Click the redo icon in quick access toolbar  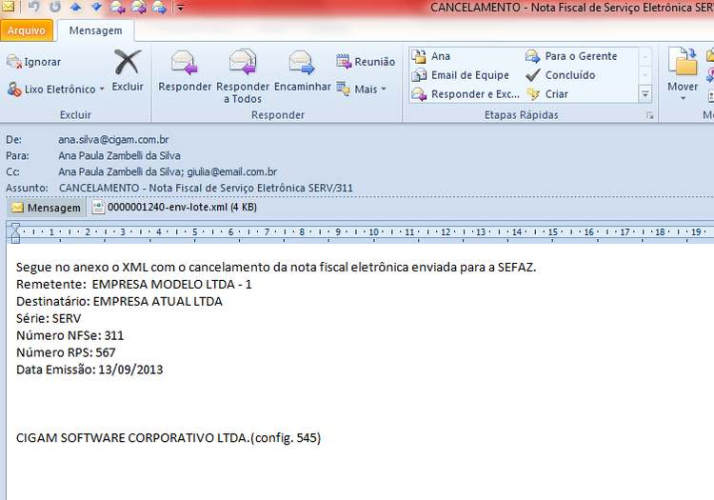coord(54,7)
